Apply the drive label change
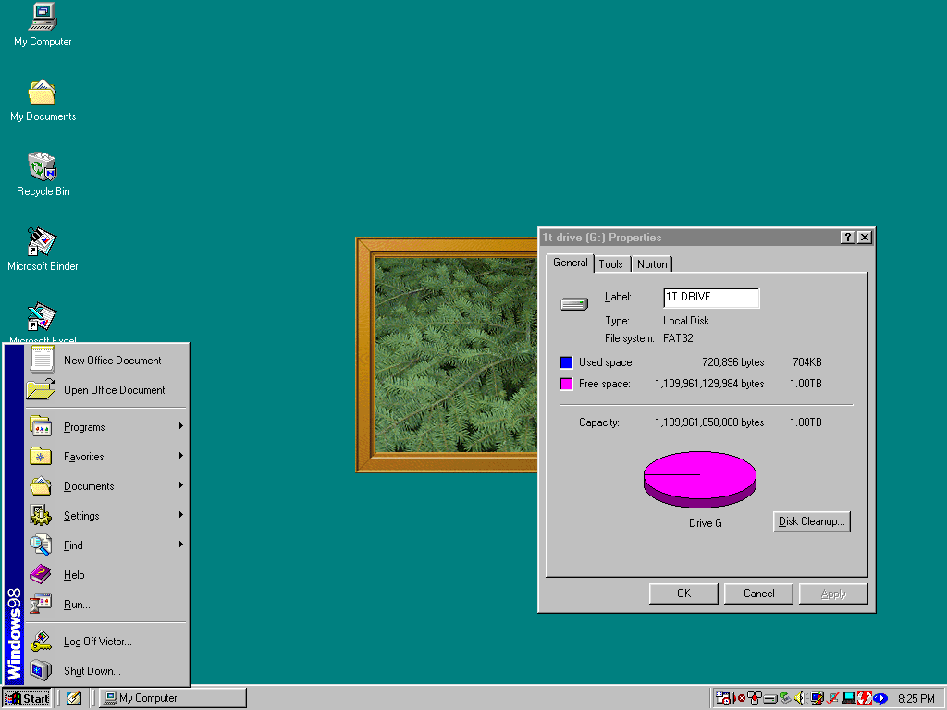Viewport: 947px width, 710px height. (x=831, y=593)
